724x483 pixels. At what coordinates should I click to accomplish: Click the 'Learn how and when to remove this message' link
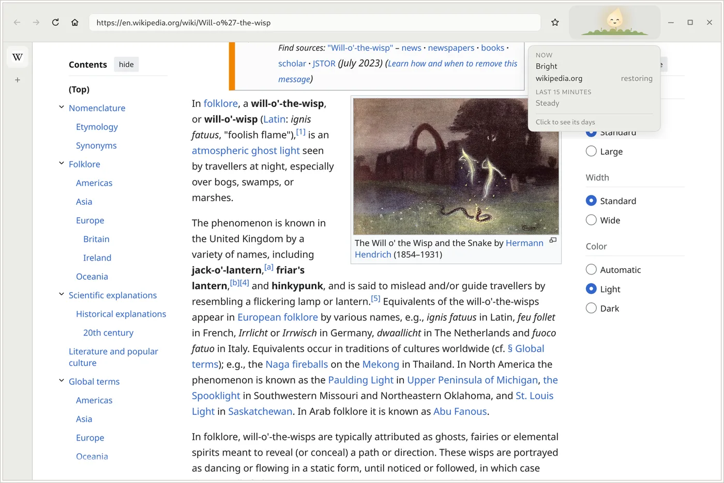point(398,71)
